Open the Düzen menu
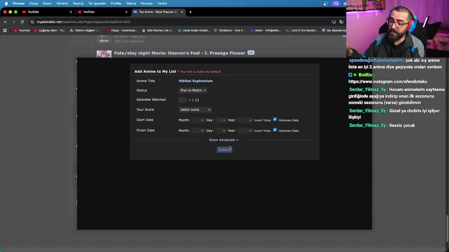 click(47, 3)
